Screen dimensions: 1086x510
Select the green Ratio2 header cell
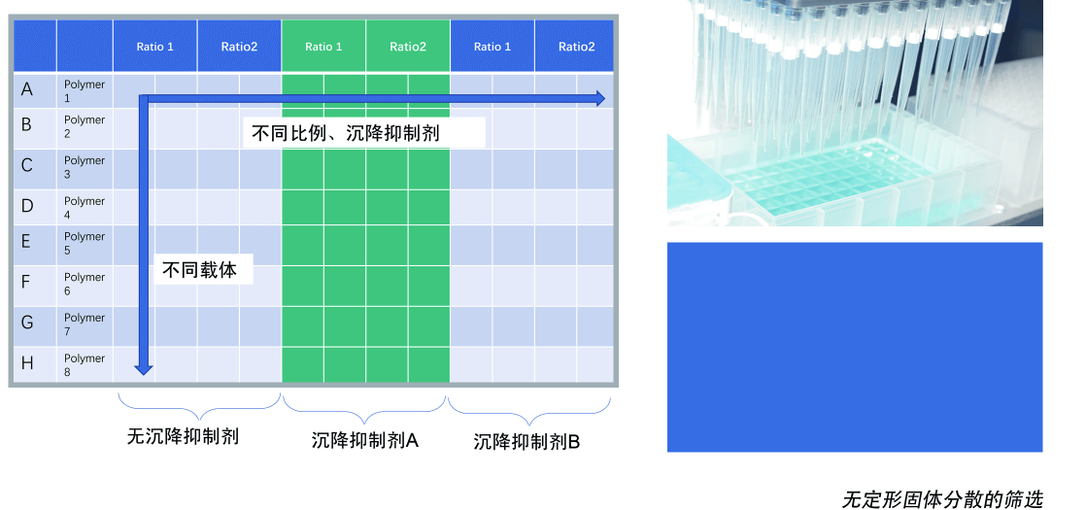coord(408,47)
